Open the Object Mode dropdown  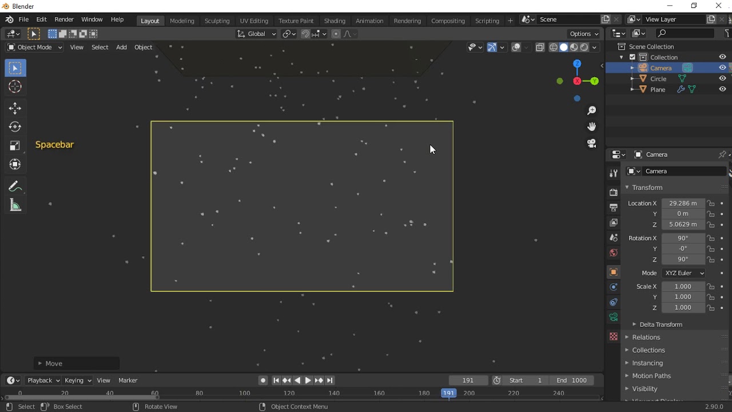pyautogui.click(x=34, y=47)
